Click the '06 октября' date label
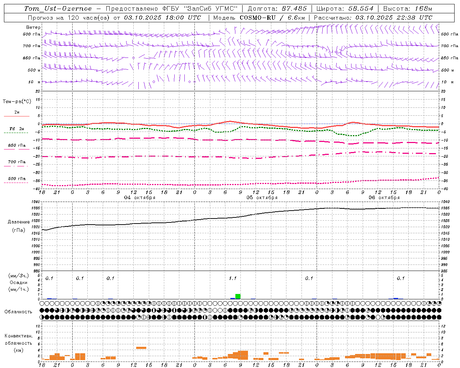Viewport: 460px width, 368px height. [x=384, y=198]
